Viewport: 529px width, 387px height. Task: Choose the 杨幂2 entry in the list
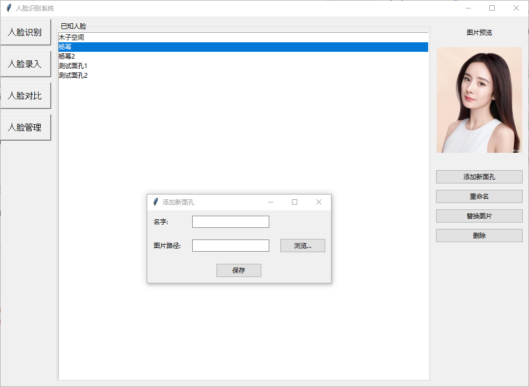(67, 57)
